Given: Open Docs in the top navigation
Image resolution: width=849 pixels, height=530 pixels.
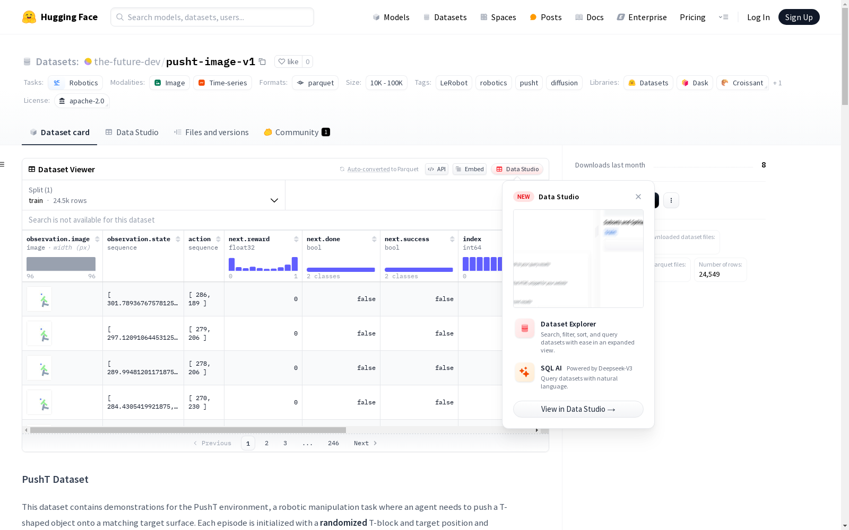Looking at the screenshot, I should pyautogui.click(x=590, y=17).
